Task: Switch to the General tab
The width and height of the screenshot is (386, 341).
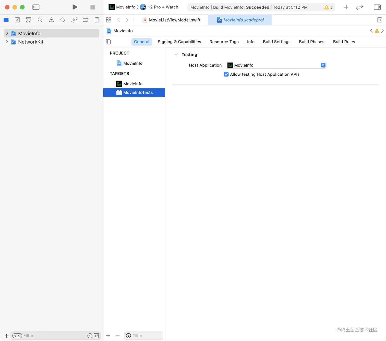Action: point(142,42)
